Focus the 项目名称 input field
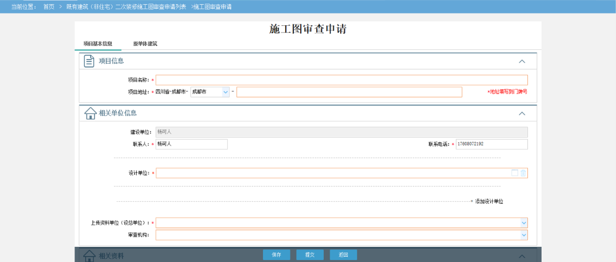616x262 pixels. (x=341, y=80)
